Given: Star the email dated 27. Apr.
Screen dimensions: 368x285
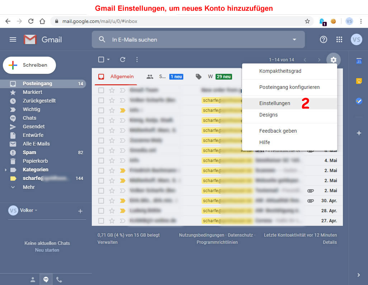Looking at the screenshot, I should coord(112,221).
